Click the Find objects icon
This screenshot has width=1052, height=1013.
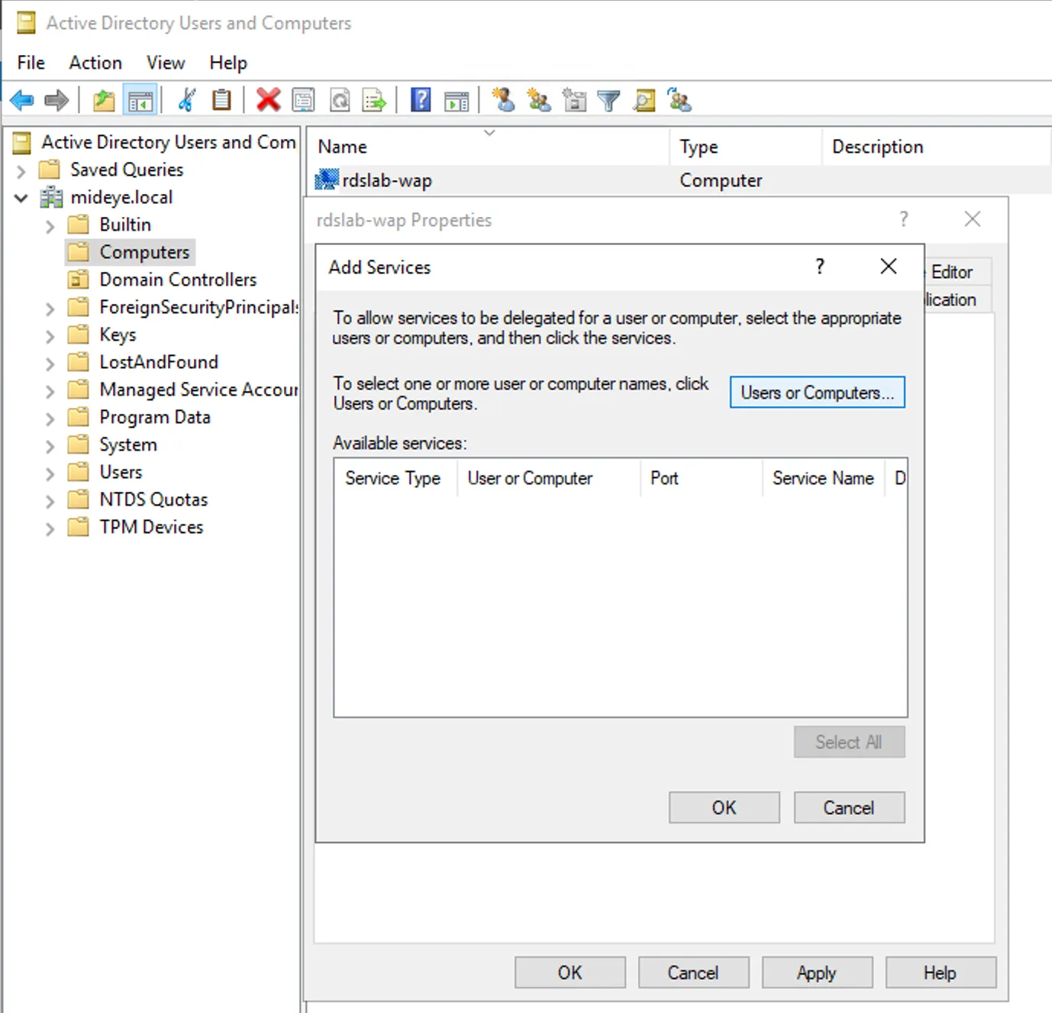coord(644,99)
